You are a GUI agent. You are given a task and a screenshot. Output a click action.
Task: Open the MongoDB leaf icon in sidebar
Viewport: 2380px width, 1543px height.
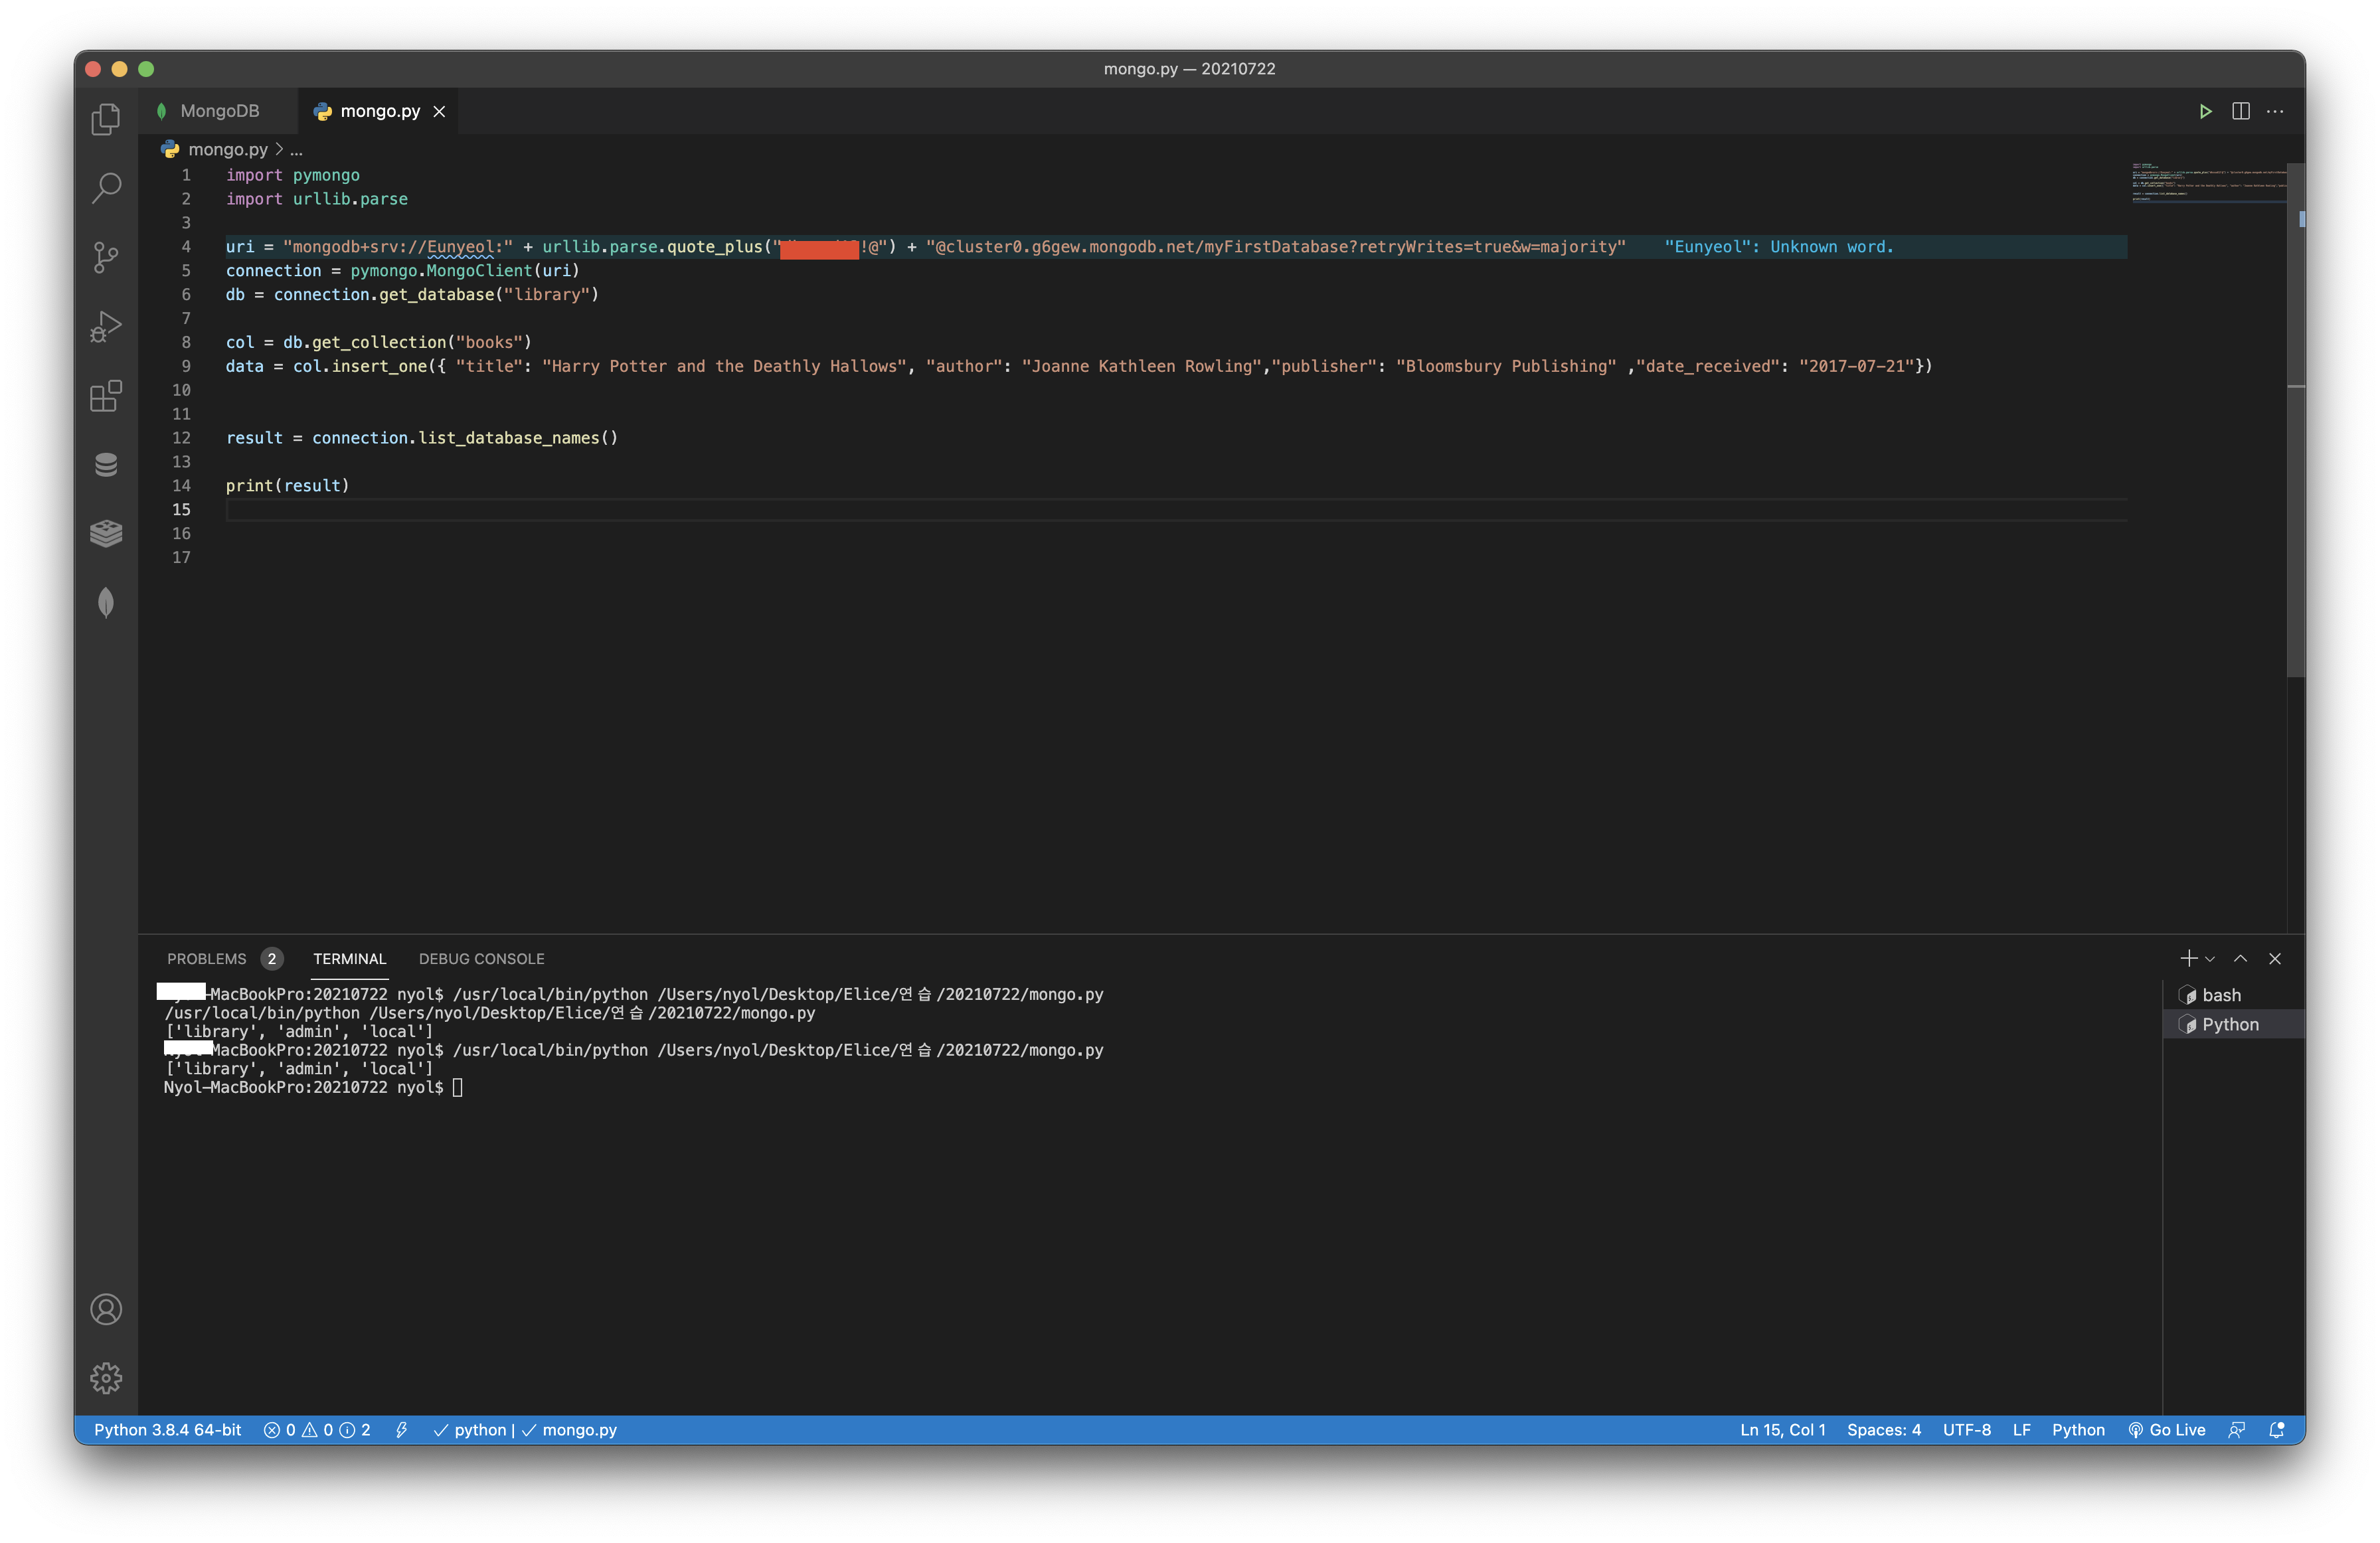pos(106,602)
